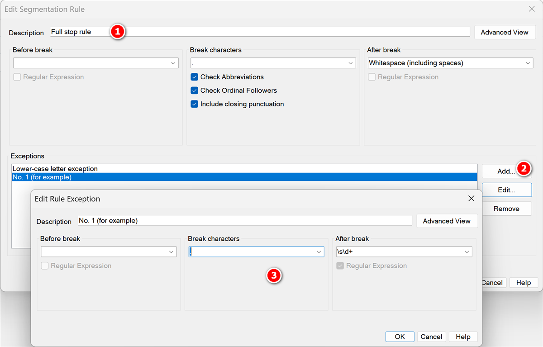Click Help in Edit Segmentation Rule window
The image size is (543, 347).
(524, 283)
